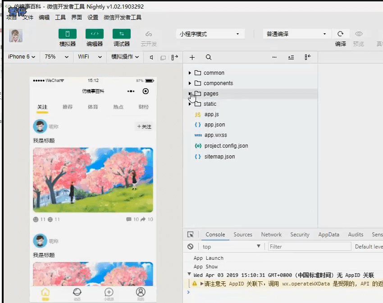Screen dimensions: 383x303
Task: Open the WiFi network dropdown
Action: (x=90, y=57)
